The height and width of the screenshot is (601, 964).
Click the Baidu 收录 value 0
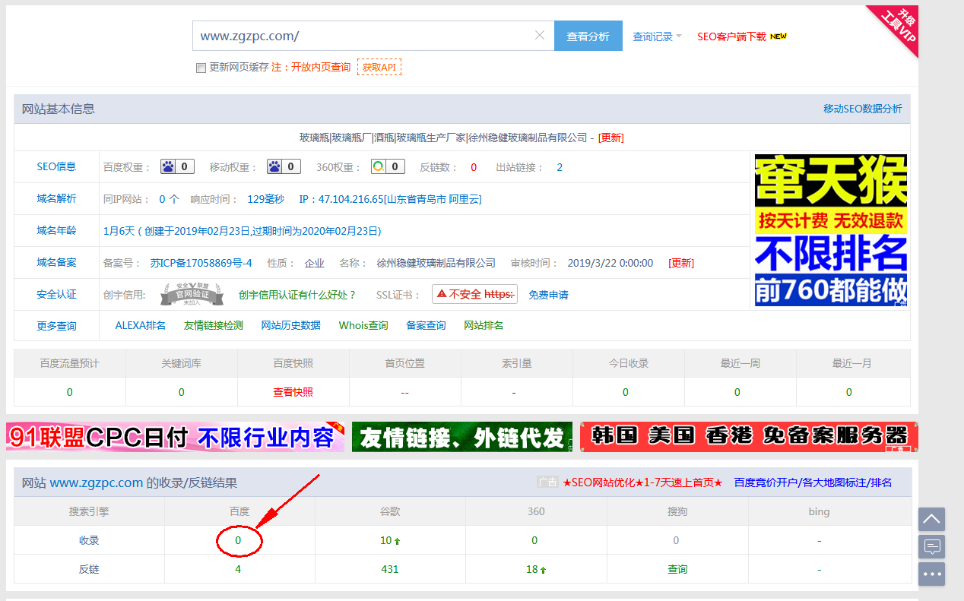pyautogui.click(x=238, y=541)
